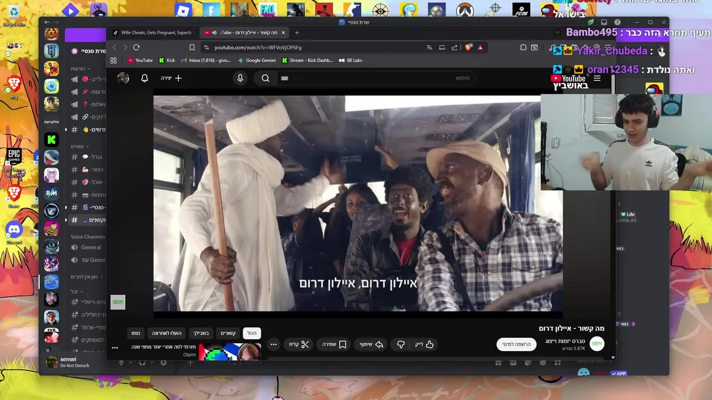Screen dimensions: 712x400
Task: Subscribe to the channel (הרשמה למינוי)
Action: (516, 344)
